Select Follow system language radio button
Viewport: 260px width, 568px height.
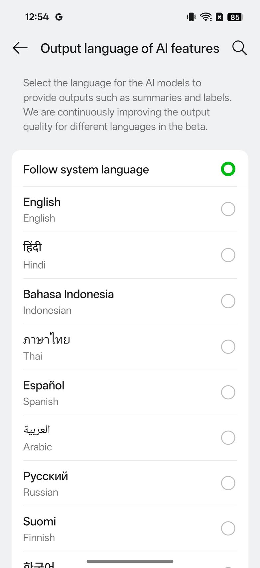[228, 169]
